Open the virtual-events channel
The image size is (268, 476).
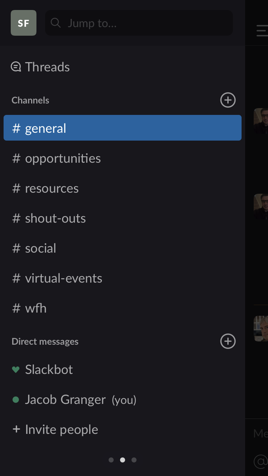64,278
